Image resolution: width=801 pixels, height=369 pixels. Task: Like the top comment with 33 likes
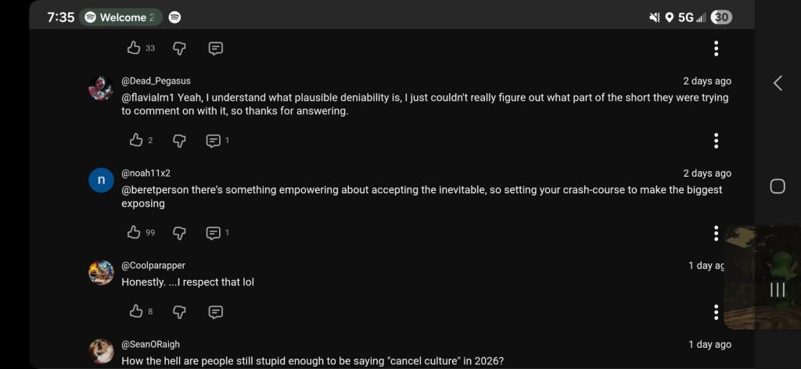coord(135,48)
